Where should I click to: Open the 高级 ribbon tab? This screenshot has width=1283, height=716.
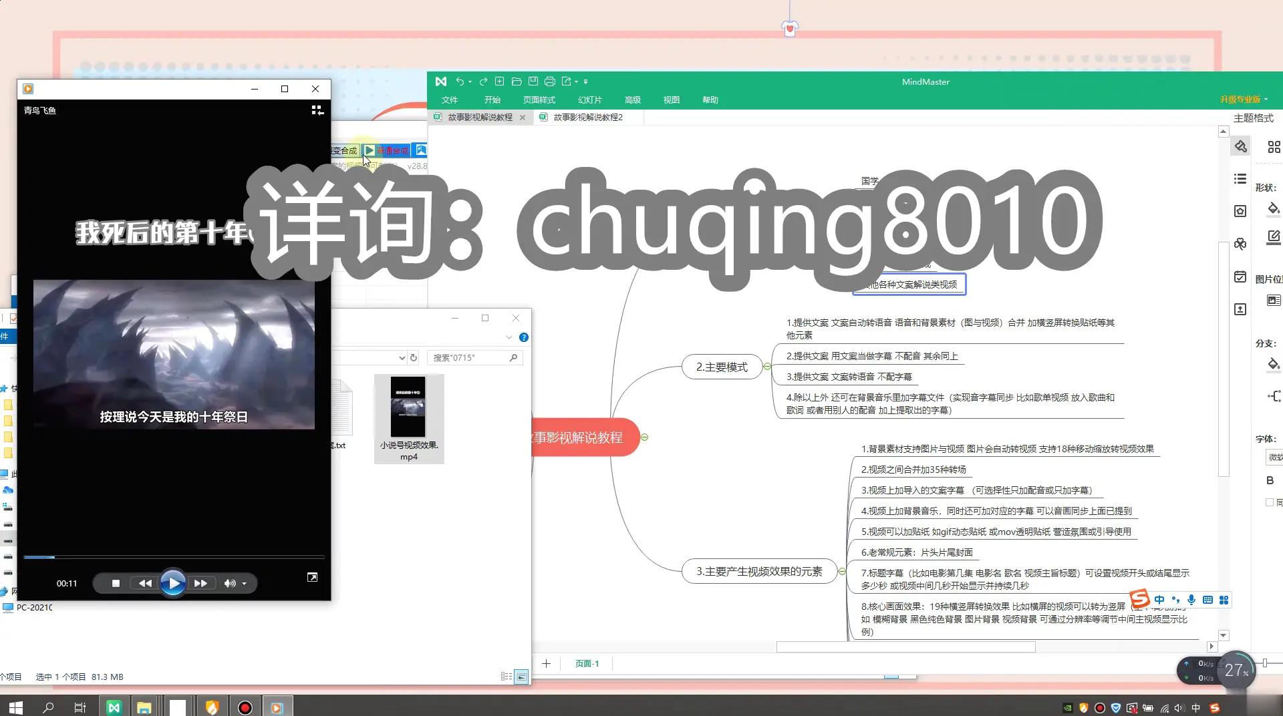(x=633, y=100)
